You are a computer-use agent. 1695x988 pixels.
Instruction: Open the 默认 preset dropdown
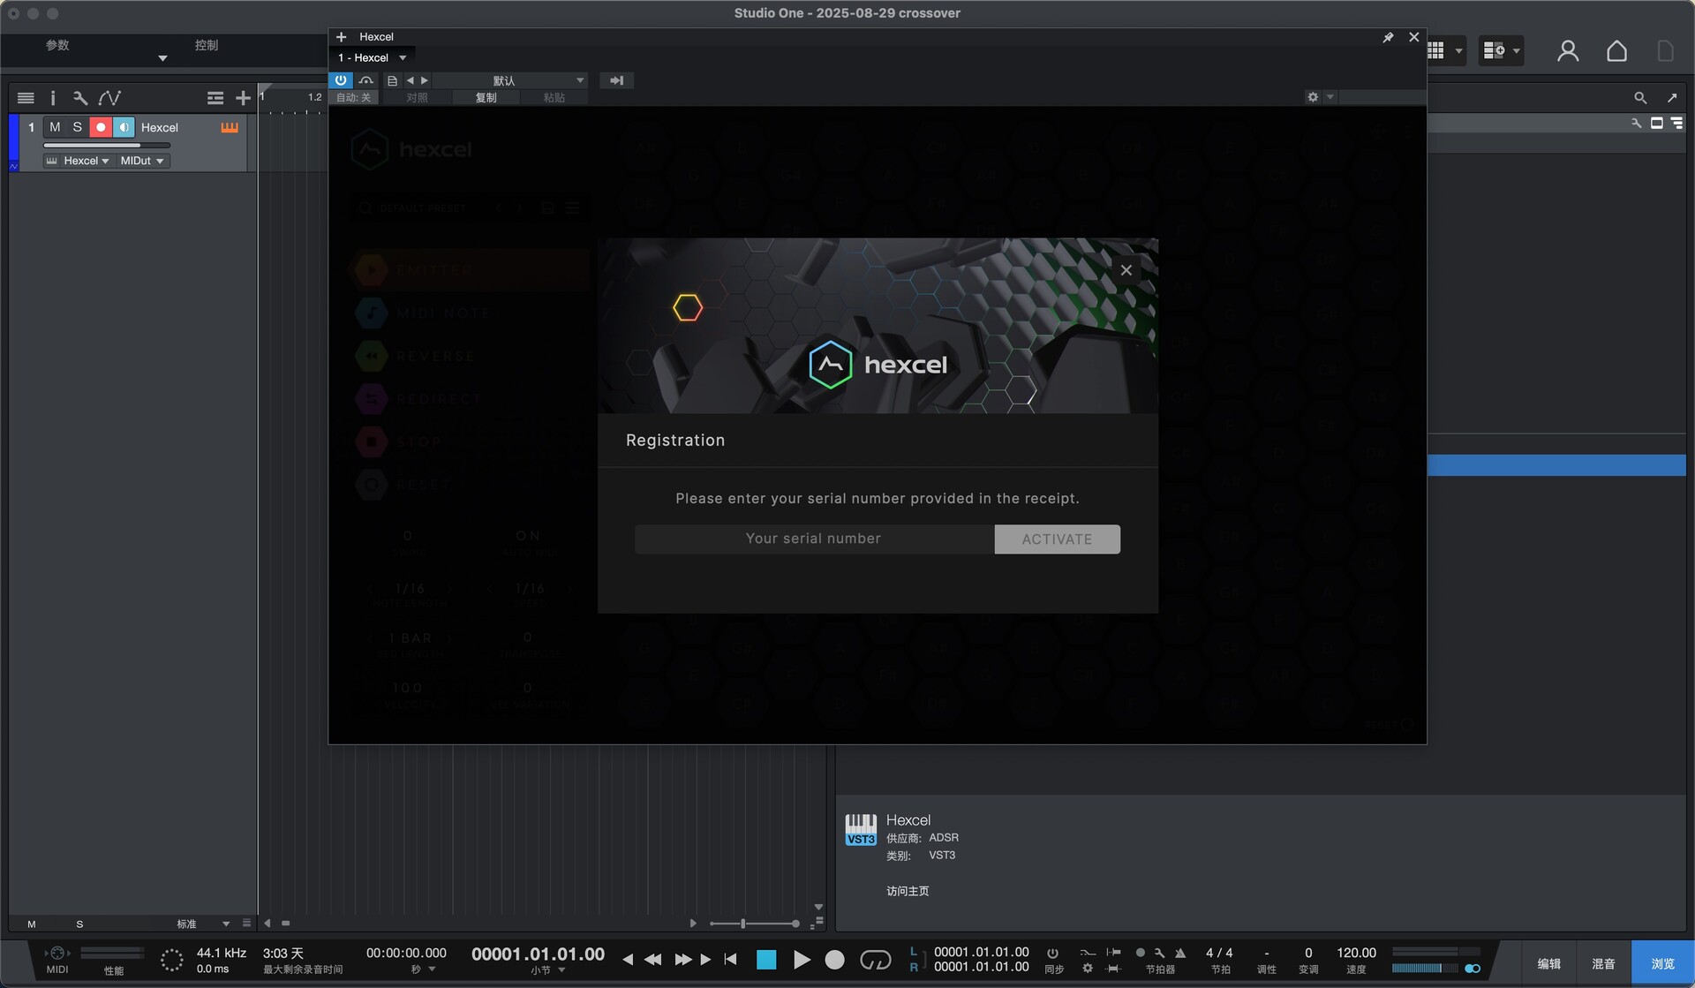(x=512, y=80)
